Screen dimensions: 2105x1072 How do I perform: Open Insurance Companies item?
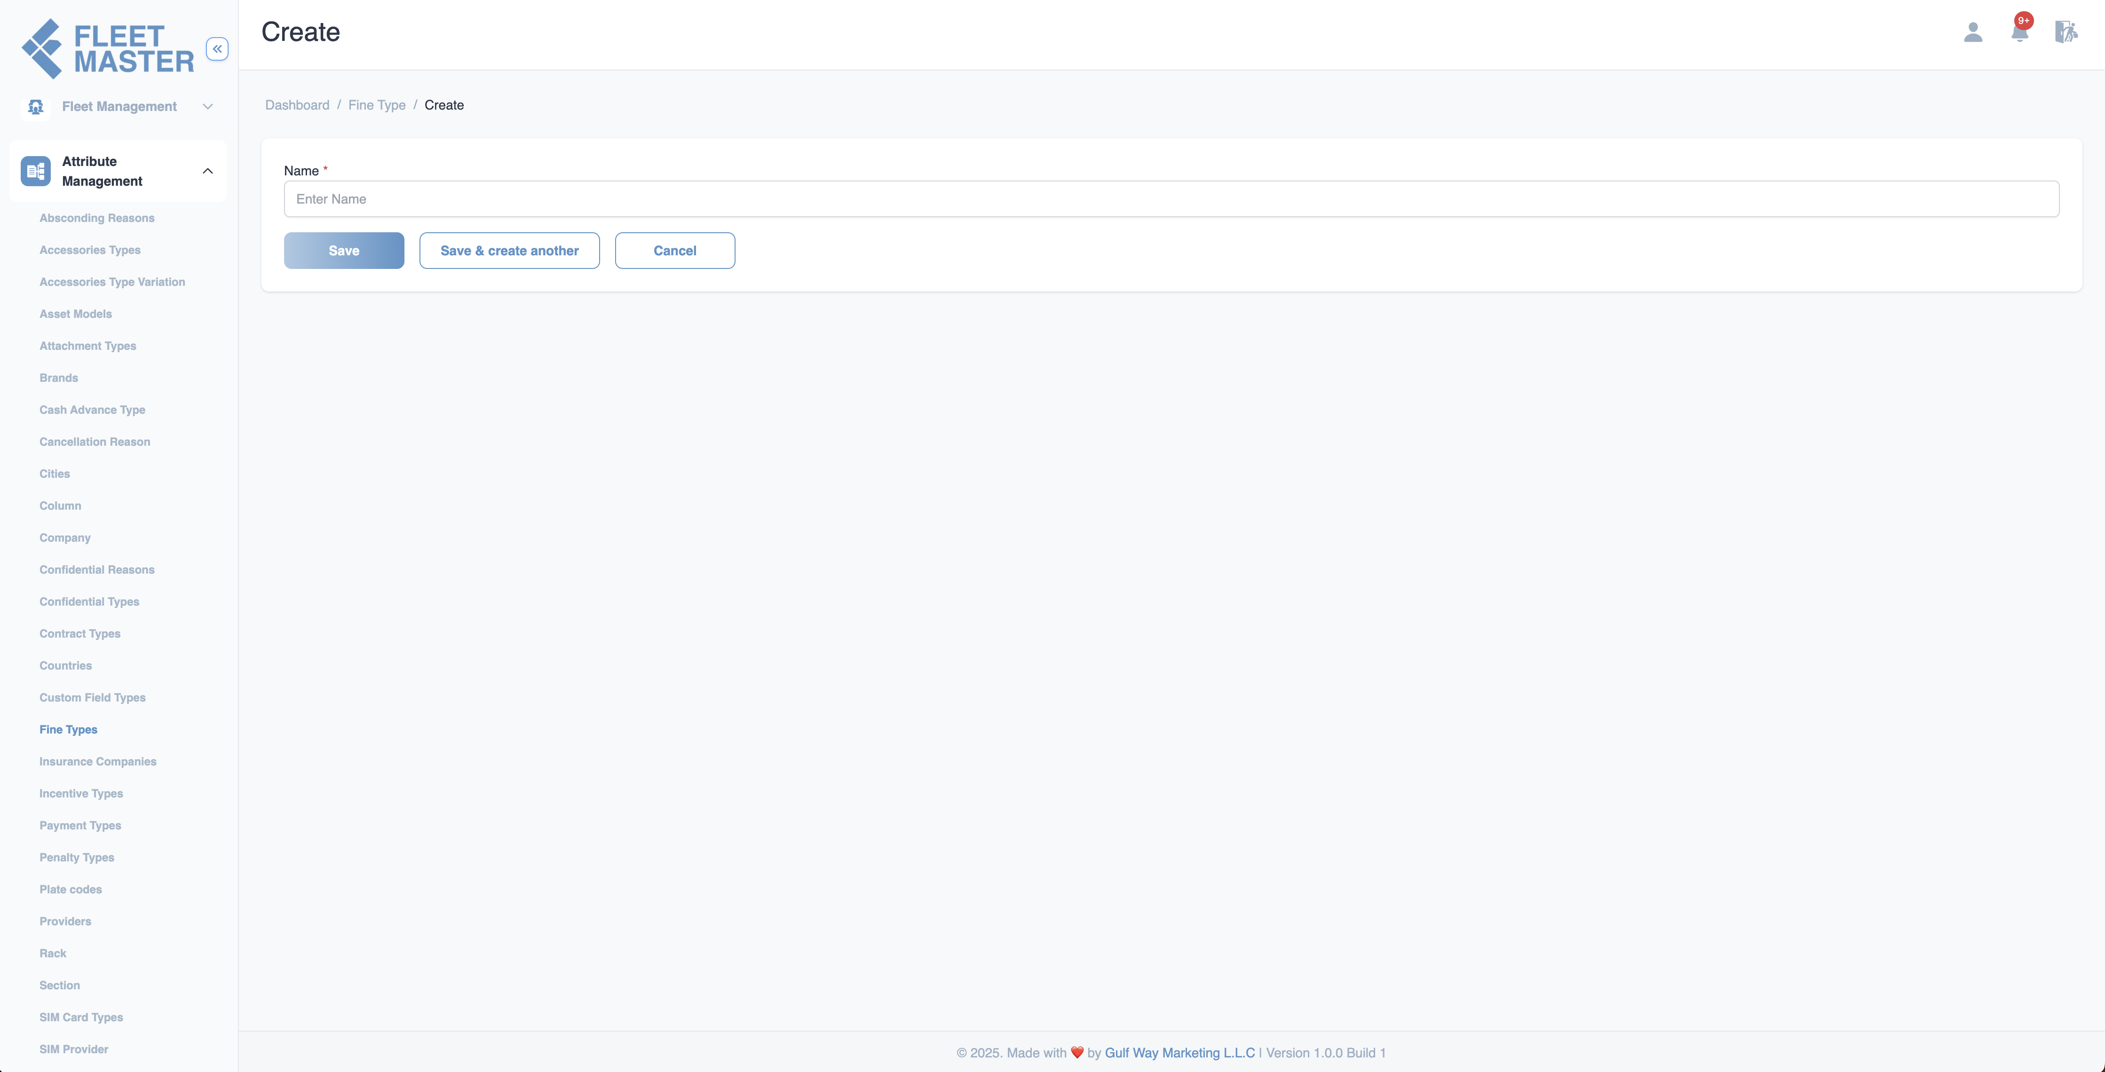[x=97, y=761]
